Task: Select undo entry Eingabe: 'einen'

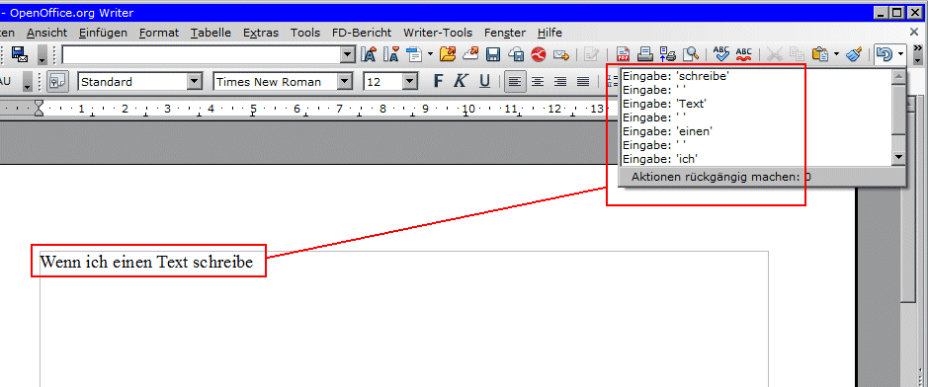Action: point(756,131)
